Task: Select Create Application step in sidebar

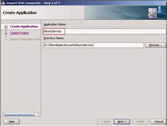Action: [24, 26]
